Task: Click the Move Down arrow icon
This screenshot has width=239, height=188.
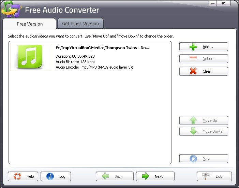Action: click(193, 131)
